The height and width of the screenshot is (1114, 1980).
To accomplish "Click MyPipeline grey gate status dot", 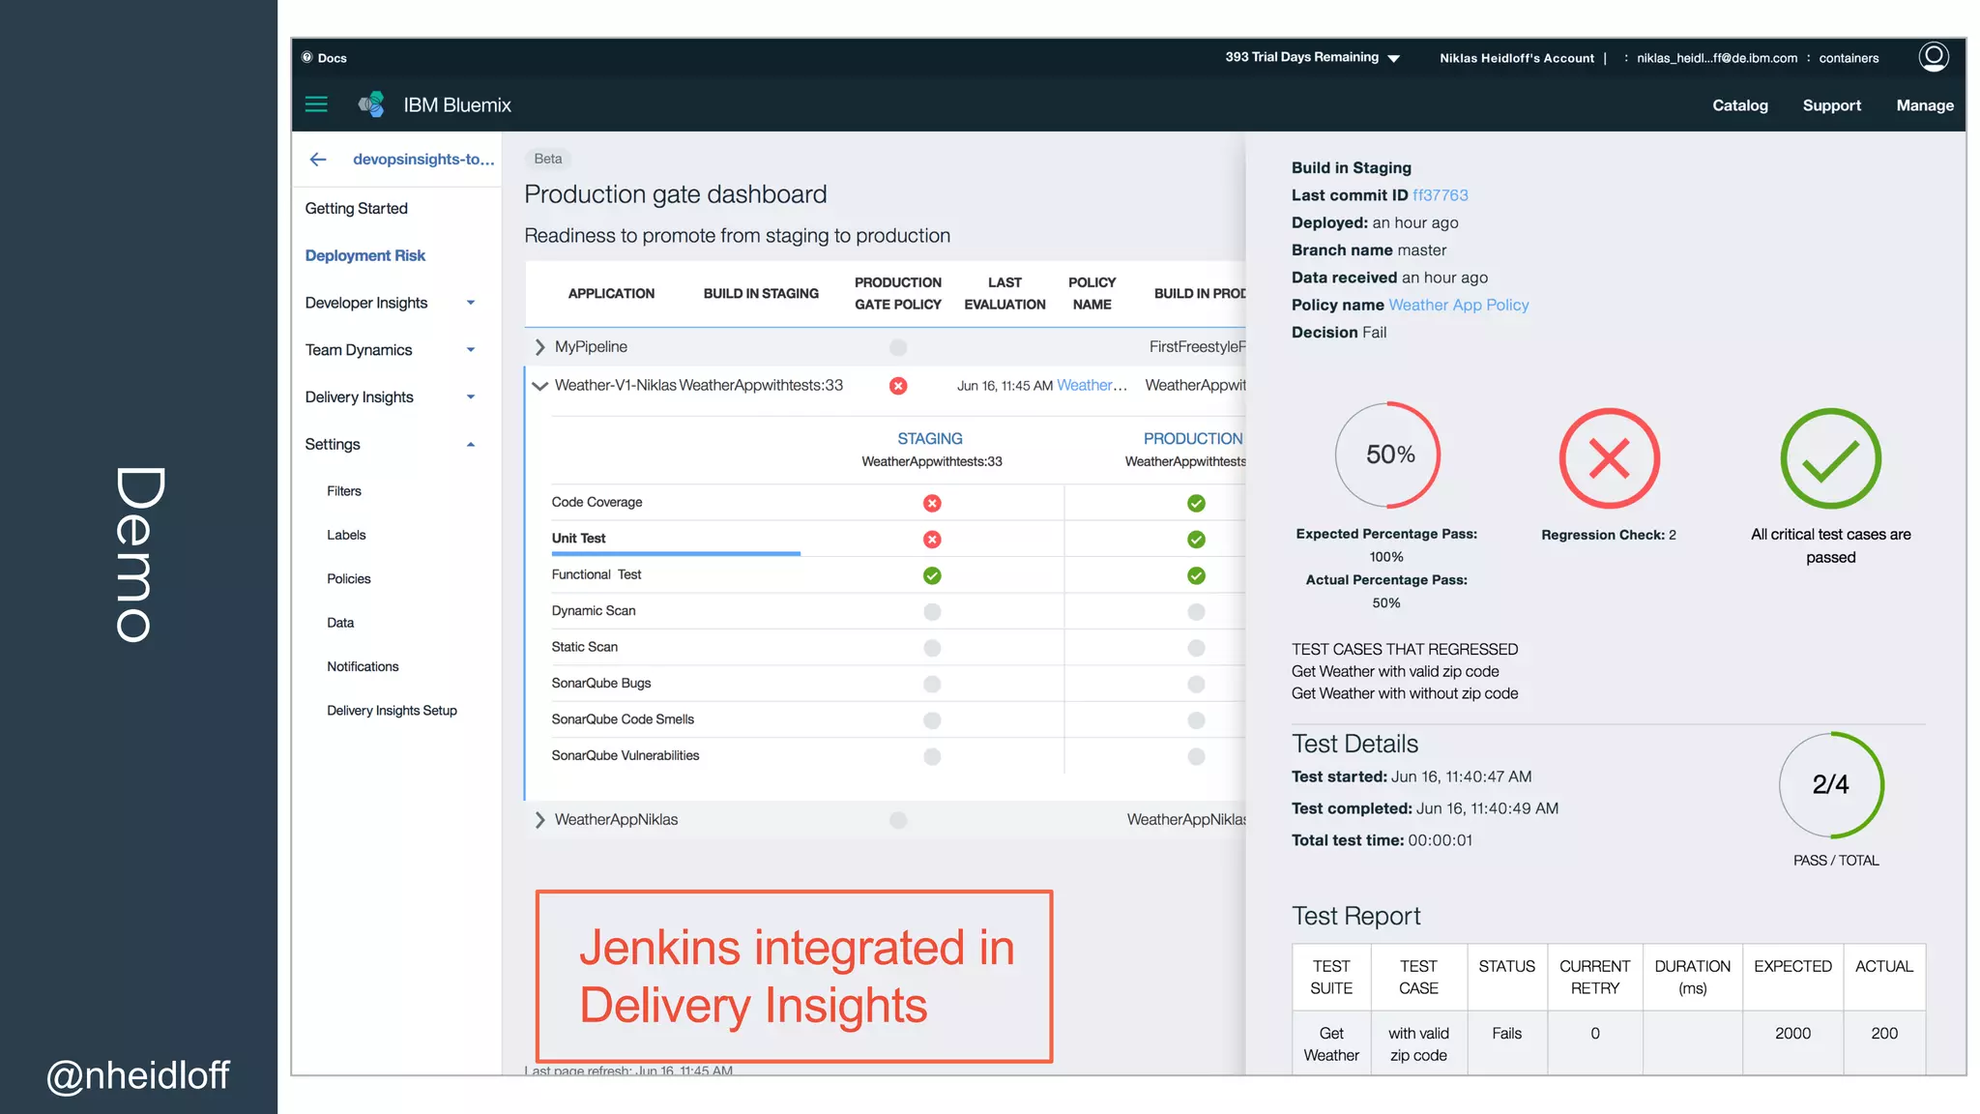I will [x=898, y=347].
